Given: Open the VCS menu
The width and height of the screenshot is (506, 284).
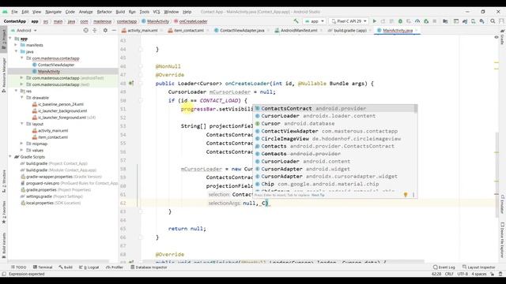Looking at the screenshot, I should 157,12.
